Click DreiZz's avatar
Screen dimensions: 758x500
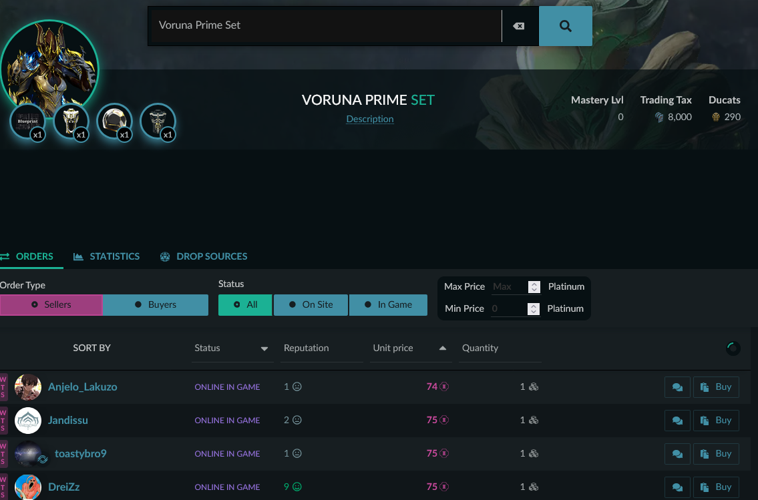28,487
